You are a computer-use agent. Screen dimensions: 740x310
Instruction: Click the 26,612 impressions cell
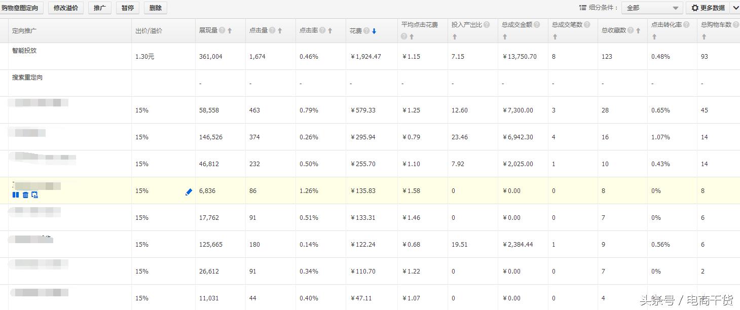coord(209,272)
